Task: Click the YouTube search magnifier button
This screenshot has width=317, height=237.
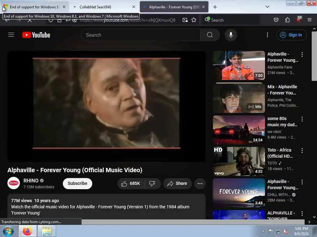Action: 210,35
